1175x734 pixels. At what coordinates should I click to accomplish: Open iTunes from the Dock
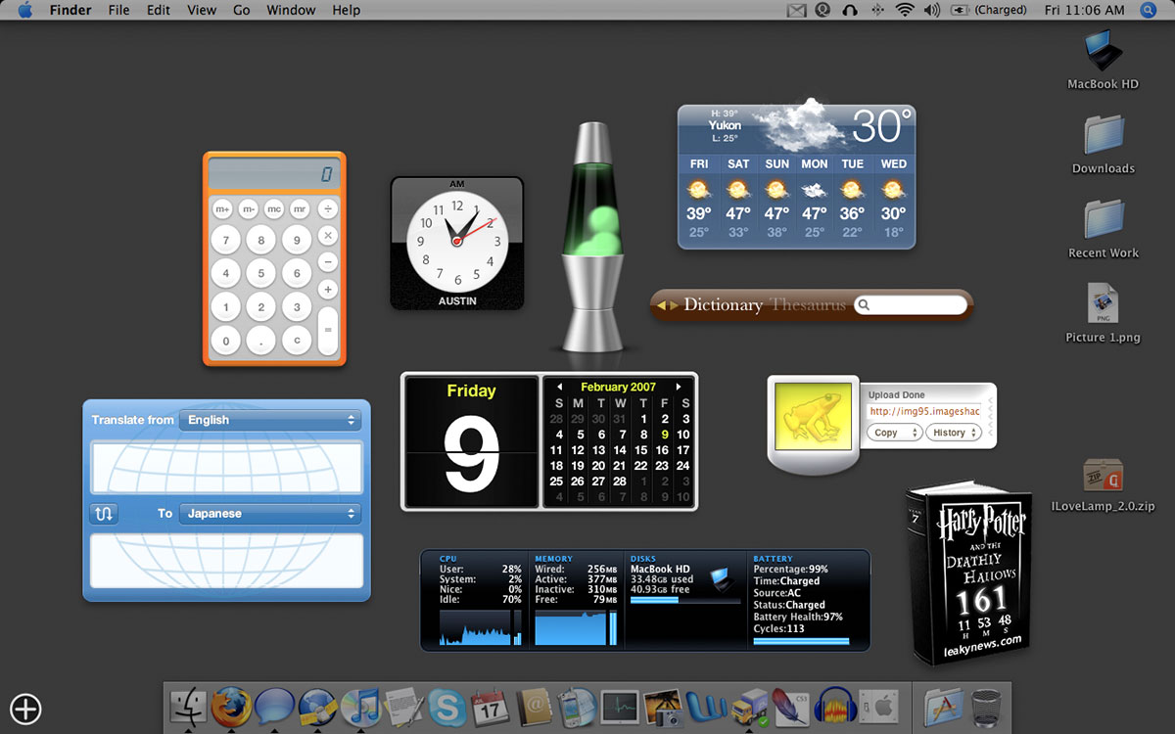tap(360, 707)
